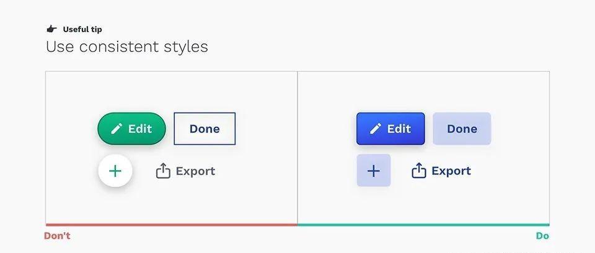Click the dark blue Export text label
The image size is (595, 253).
point(451,171)
